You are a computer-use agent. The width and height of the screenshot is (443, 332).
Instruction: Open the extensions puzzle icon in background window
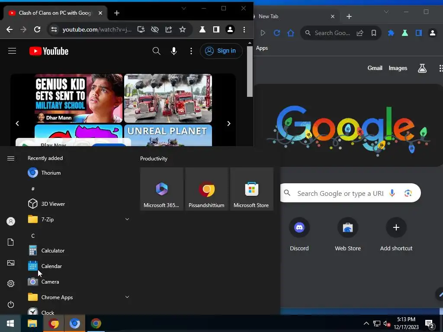pyautogui.click(x=391, y=33)
